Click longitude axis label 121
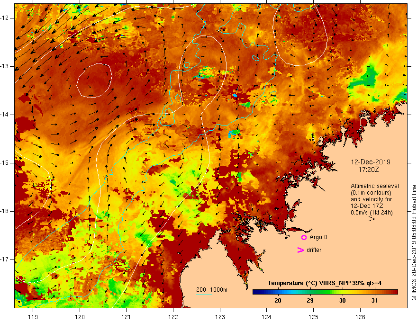Viewport: 417px width, 322px height. pyautogui.click(x=127, y=317)
